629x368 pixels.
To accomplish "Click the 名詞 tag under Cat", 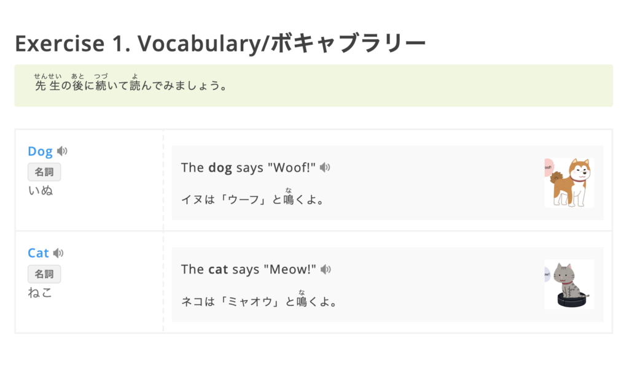I will tap(44, 274).
